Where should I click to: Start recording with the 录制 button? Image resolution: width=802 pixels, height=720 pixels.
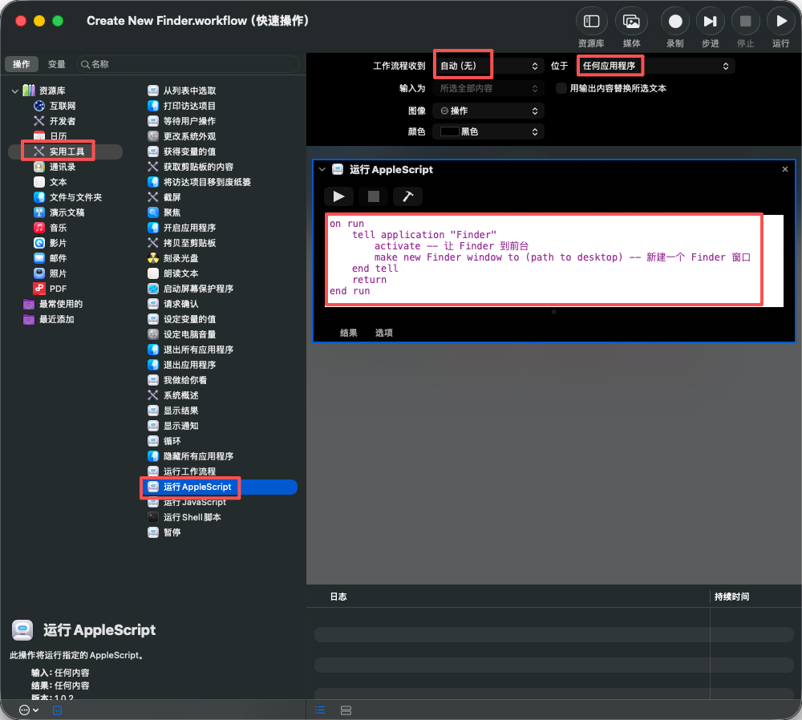pos(675,22)
